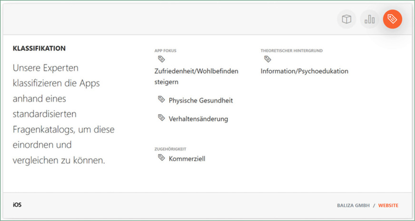Pick the Verhaltensänderung tag label

click(x=198, y=118)
